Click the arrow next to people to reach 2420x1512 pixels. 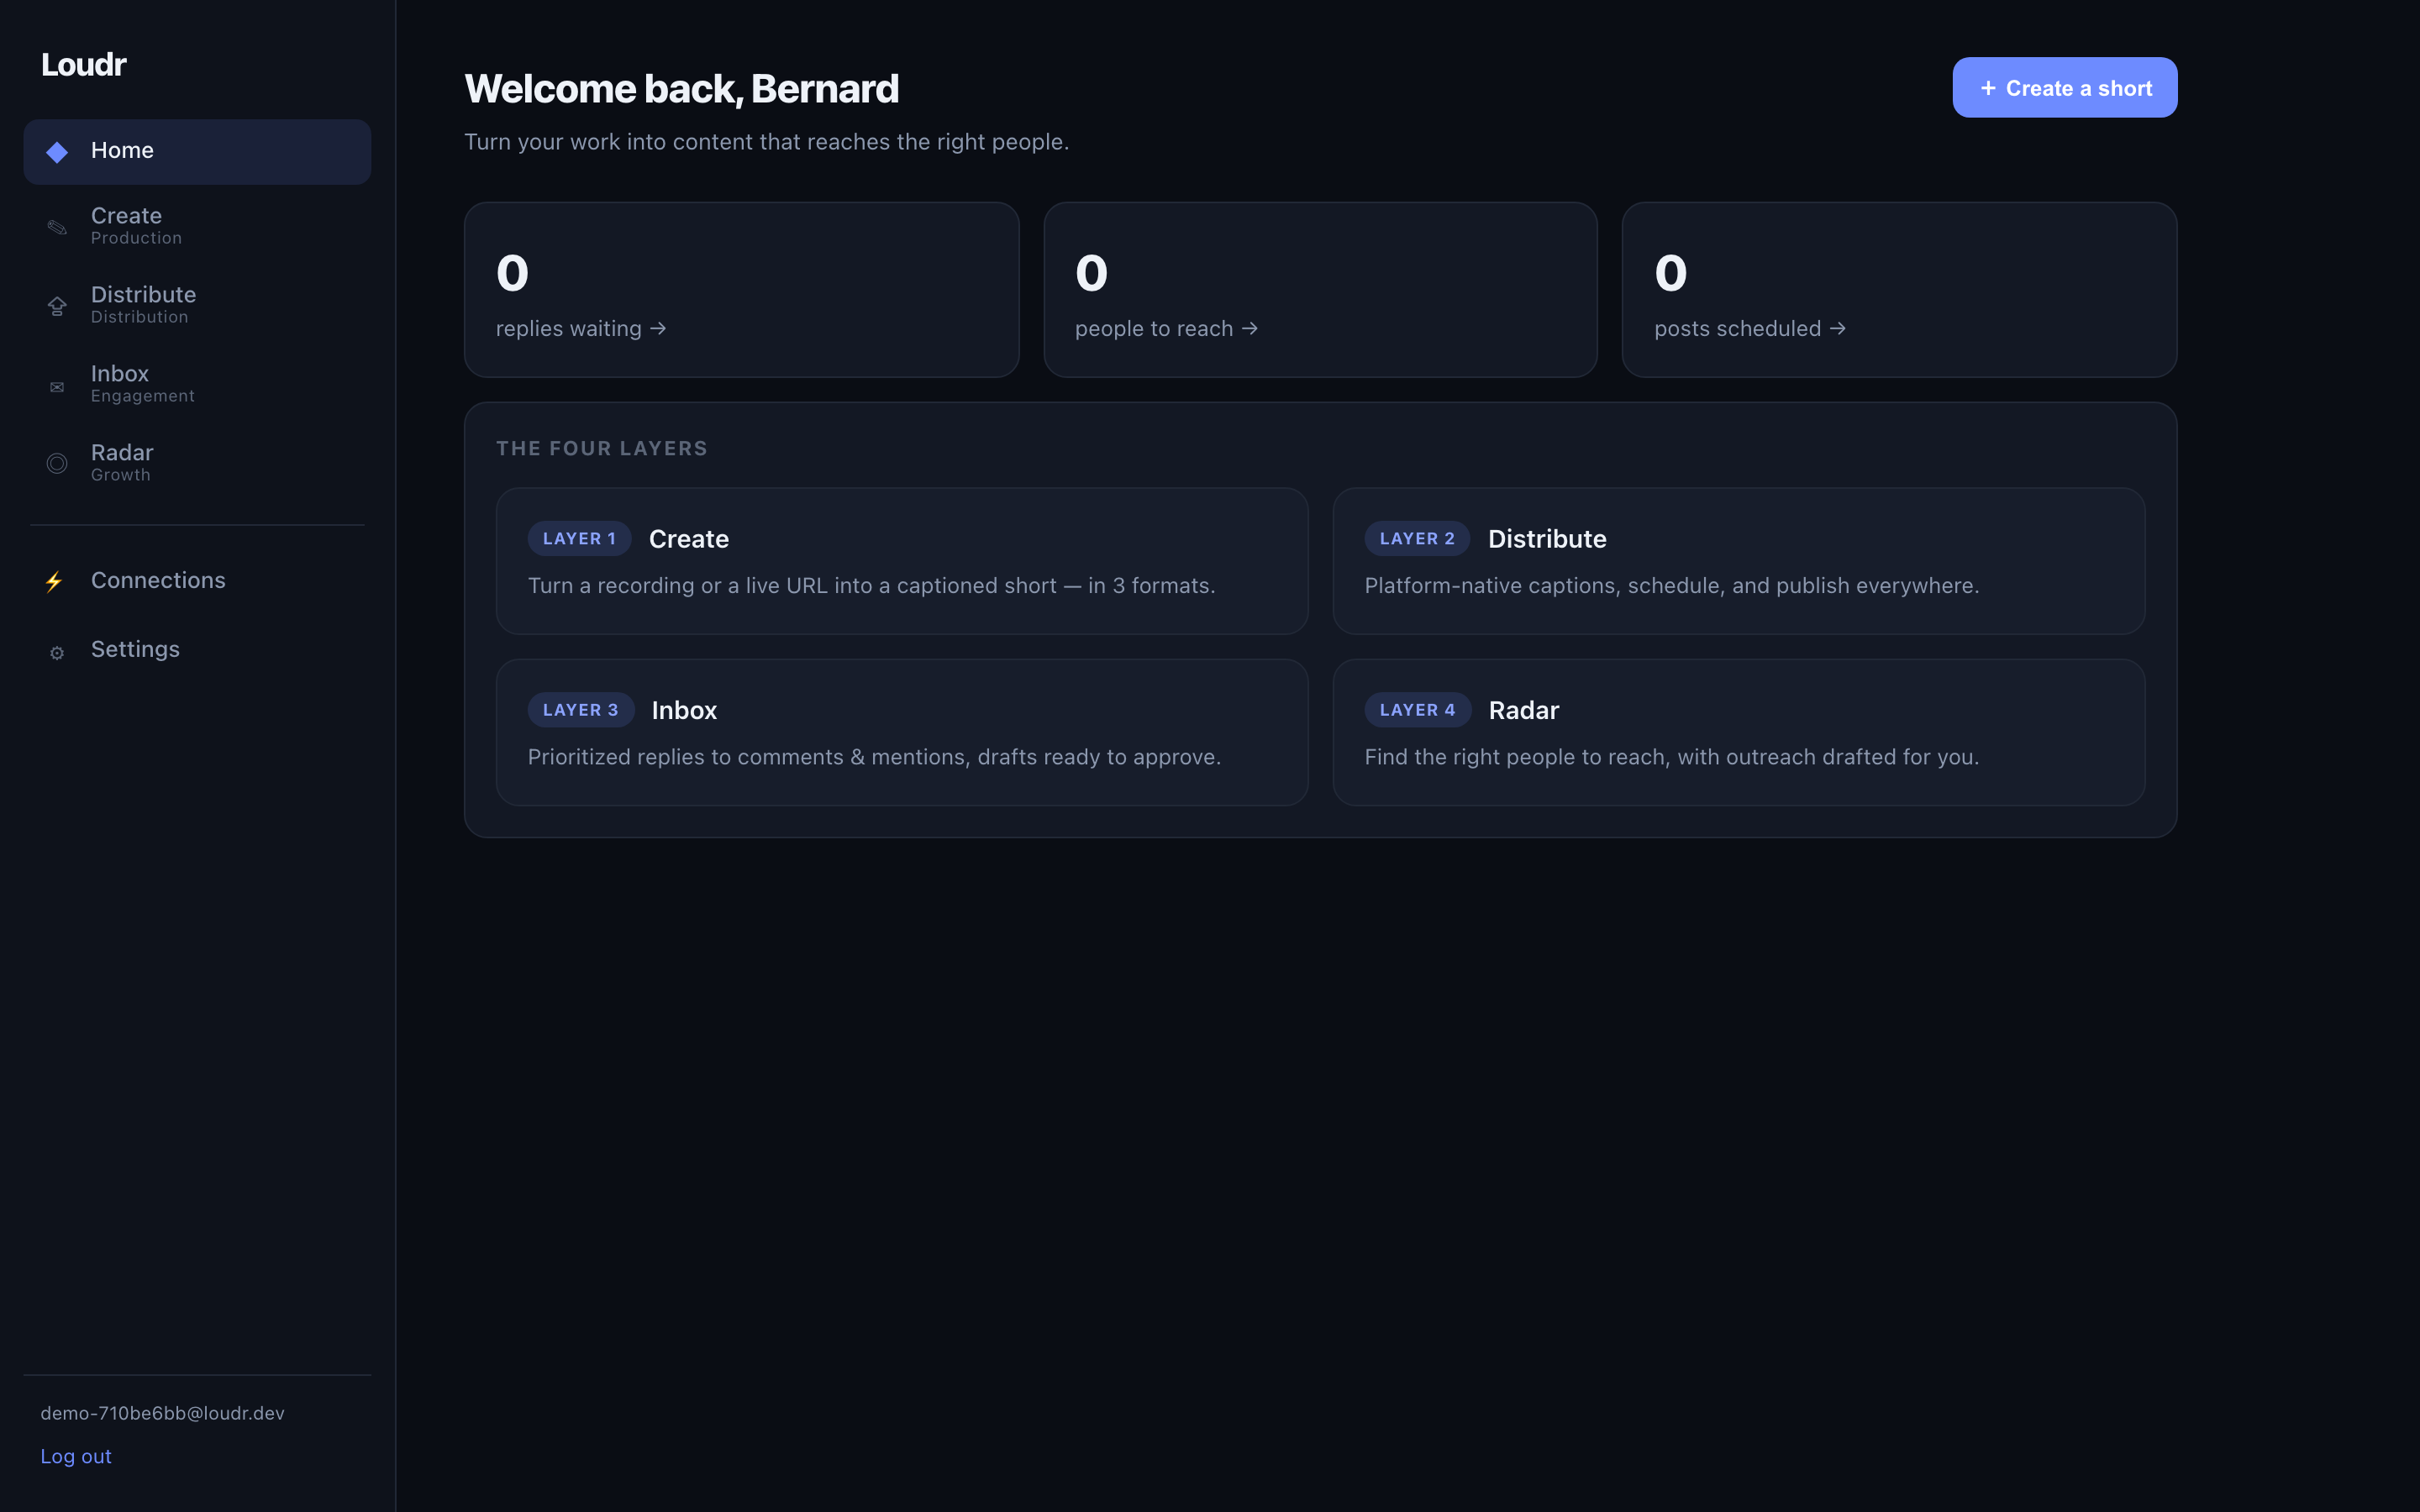[x=1249, y=329]
